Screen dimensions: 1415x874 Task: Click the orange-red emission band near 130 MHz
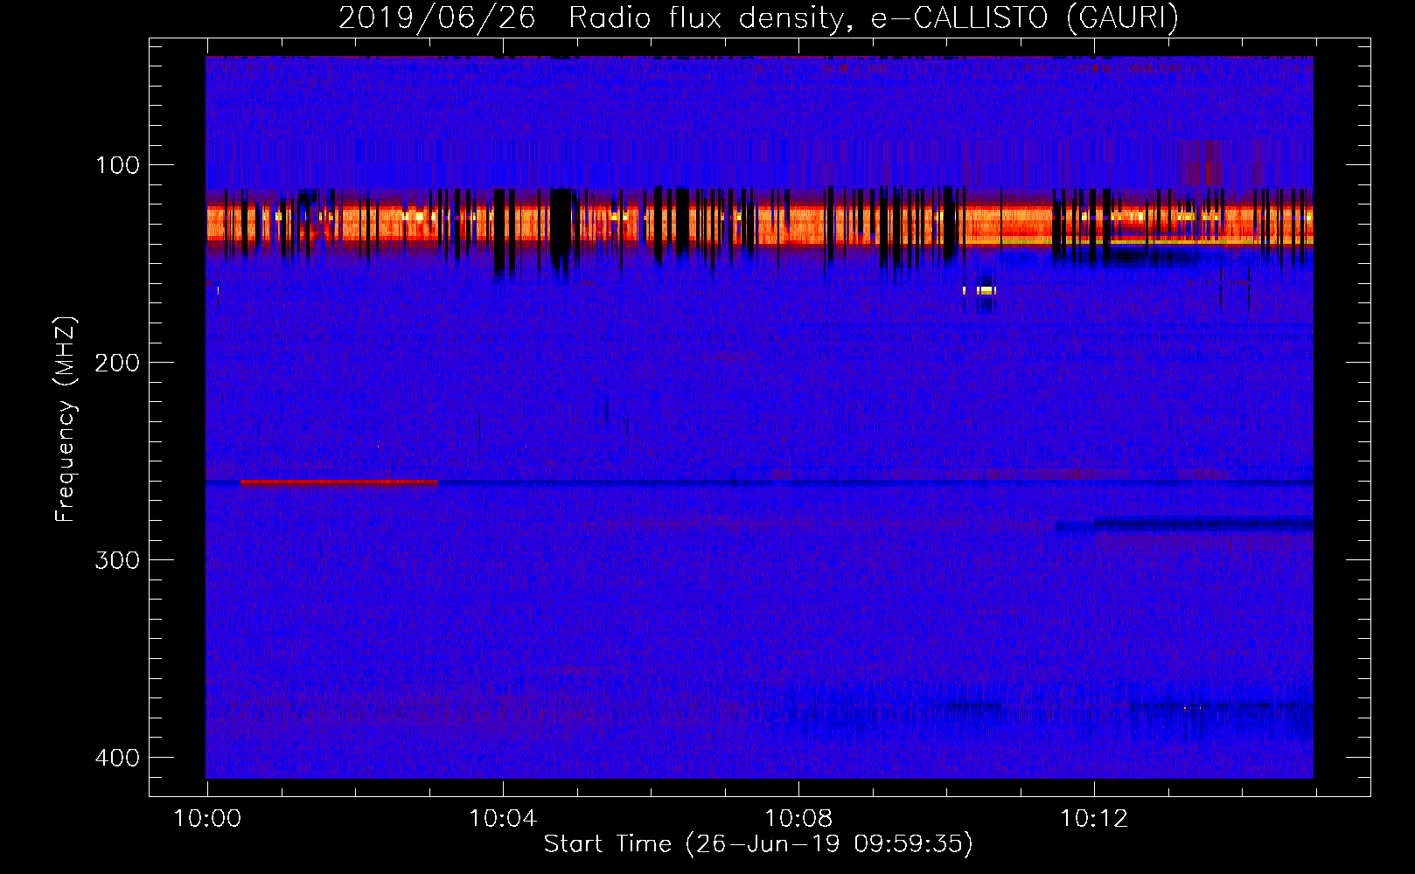click(759, 224)
